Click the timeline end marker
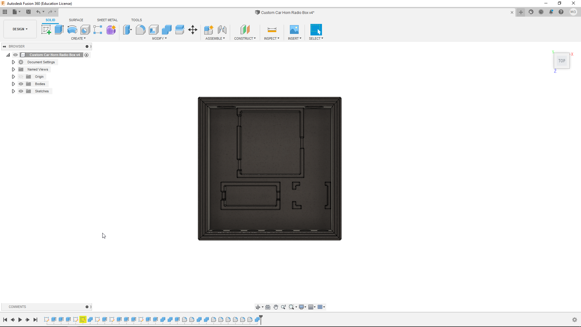 coord(261,319)
